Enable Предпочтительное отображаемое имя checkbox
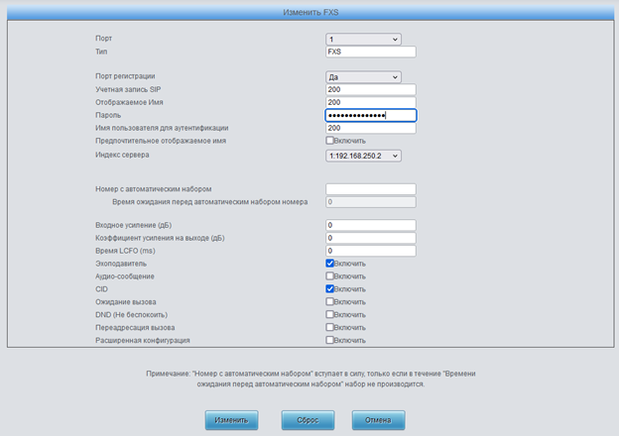 [x=330, y=141]
